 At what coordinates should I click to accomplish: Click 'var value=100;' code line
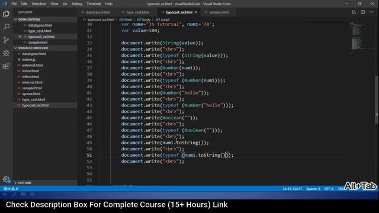[140, 31]
